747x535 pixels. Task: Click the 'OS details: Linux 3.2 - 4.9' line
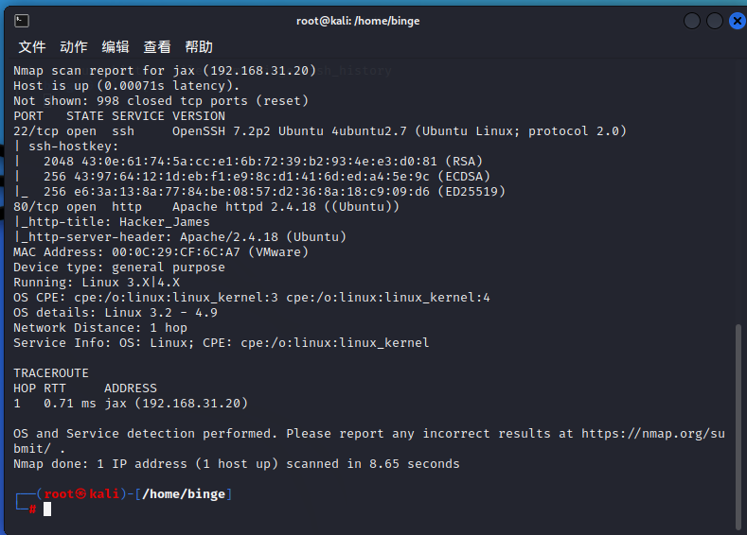coord(116,313)
